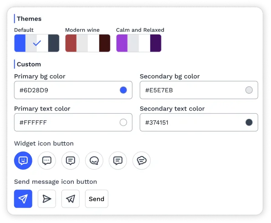Click the "Modern wine" theme label

(x=82, y=30)
